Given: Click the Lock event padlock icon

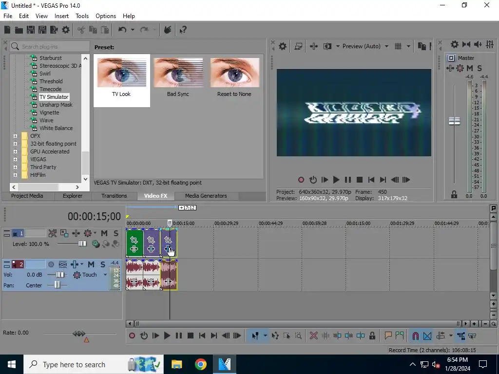Looking at the screenshot, I should coord(372,336).
